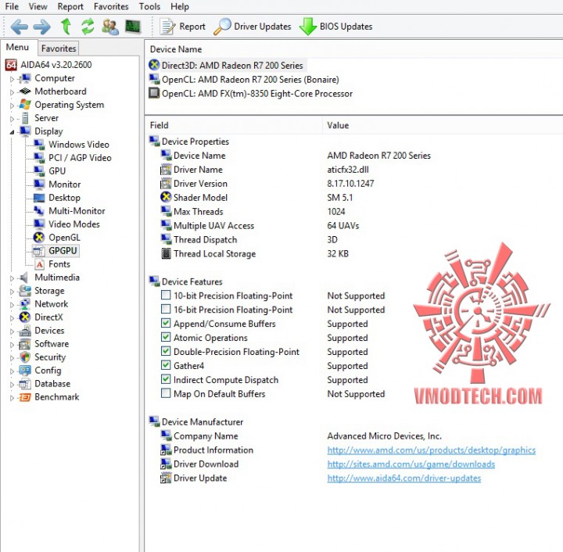Select the Desktop tree item icon

tap(39, 198)
